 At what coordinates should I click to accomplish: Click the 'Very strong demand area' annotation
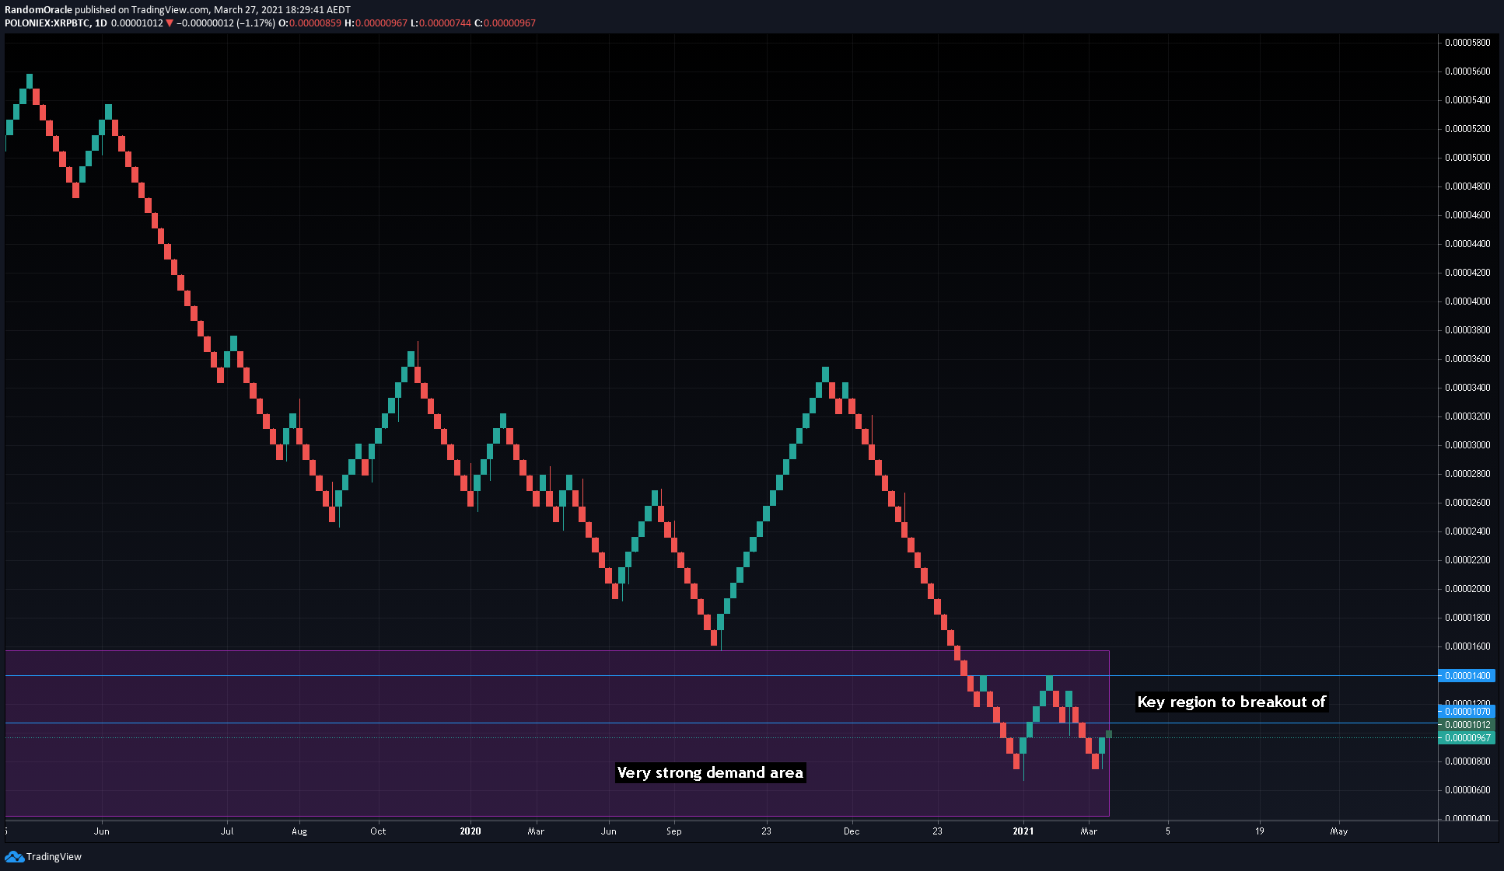point(710,772)
